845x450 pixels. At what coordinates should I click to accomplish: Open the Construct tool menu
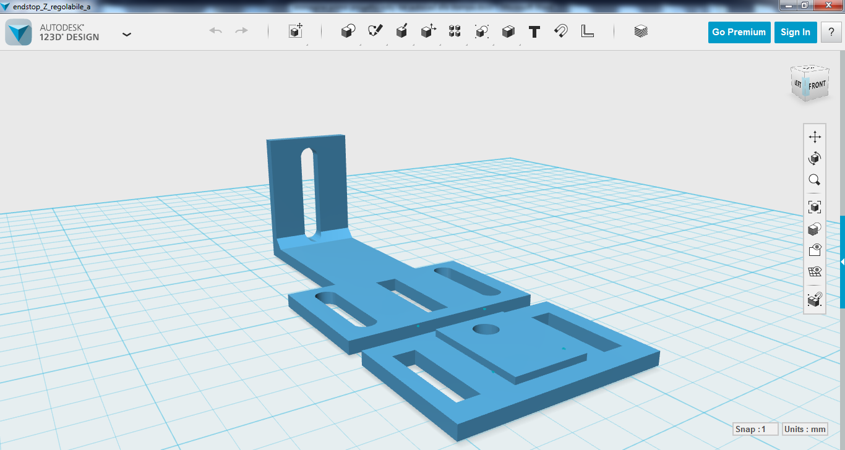tap(401, 31)
